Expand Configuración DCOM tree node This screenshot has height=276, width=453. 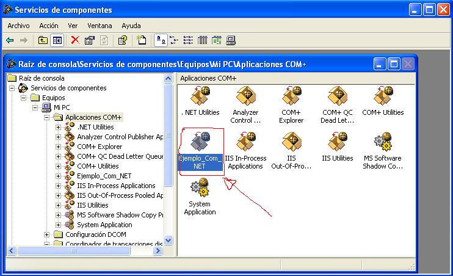pyautogui.click(x=46, y=234)
